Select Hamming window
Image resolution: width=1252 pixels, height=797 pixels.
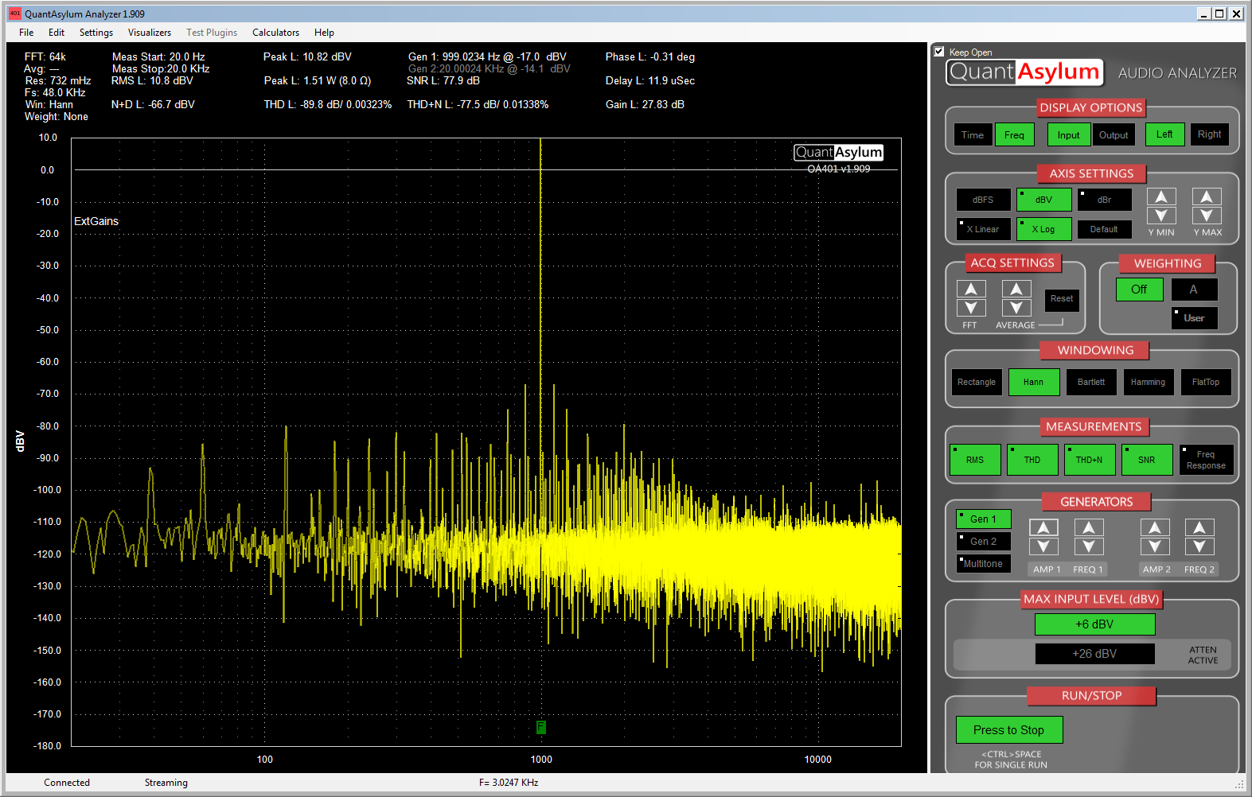click(x=1148, y=383)
